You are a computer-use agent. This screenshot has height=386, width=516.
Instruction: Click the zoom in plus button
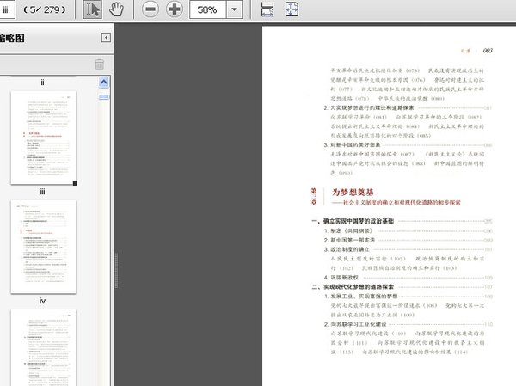coord(175,9)
